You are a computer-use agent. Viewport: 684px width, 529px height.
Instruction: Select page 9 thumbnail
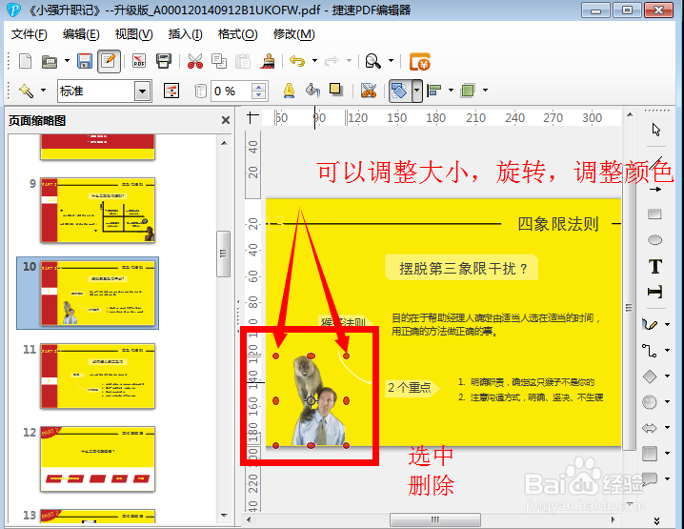(98, 210)
